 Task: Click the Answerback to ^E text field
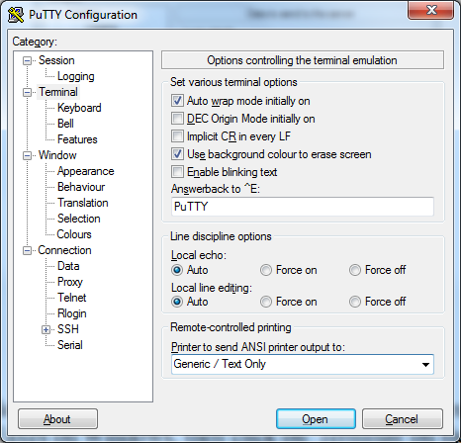[303, 207]
